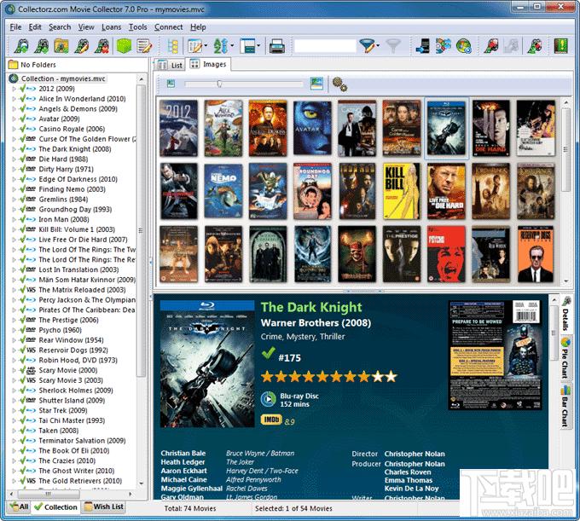The height and width of the screenshot is (521, 580).
Task: Toggle the folder tree panel icon
Action: 173,46
